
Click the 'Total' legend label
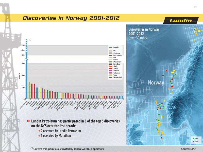[x=115, y=75]
